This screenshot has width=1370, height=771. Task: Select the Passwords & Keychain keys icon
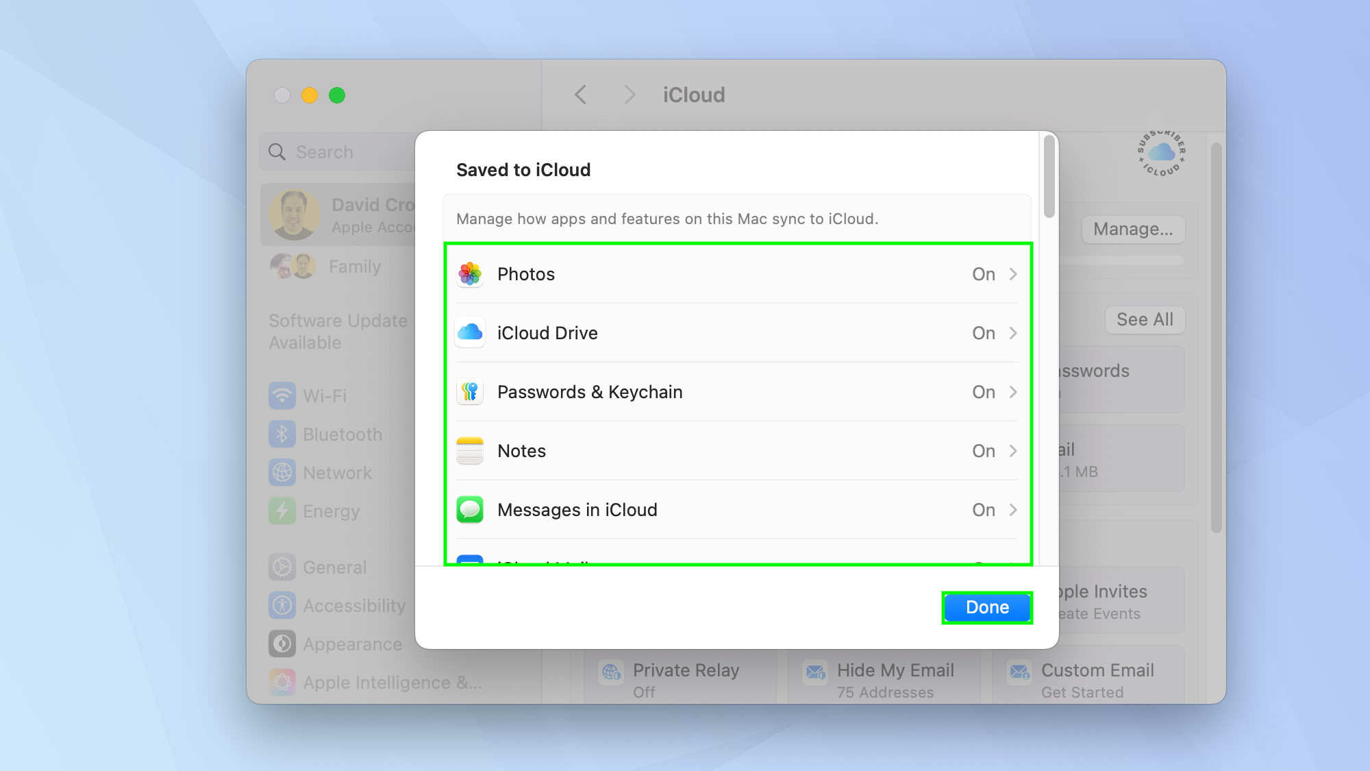[470, 391]
